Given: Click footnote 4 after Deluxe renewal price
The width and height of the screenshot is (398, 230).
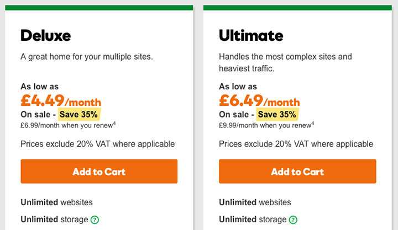Looking at the screenshot, I should (x=114, y=124).
